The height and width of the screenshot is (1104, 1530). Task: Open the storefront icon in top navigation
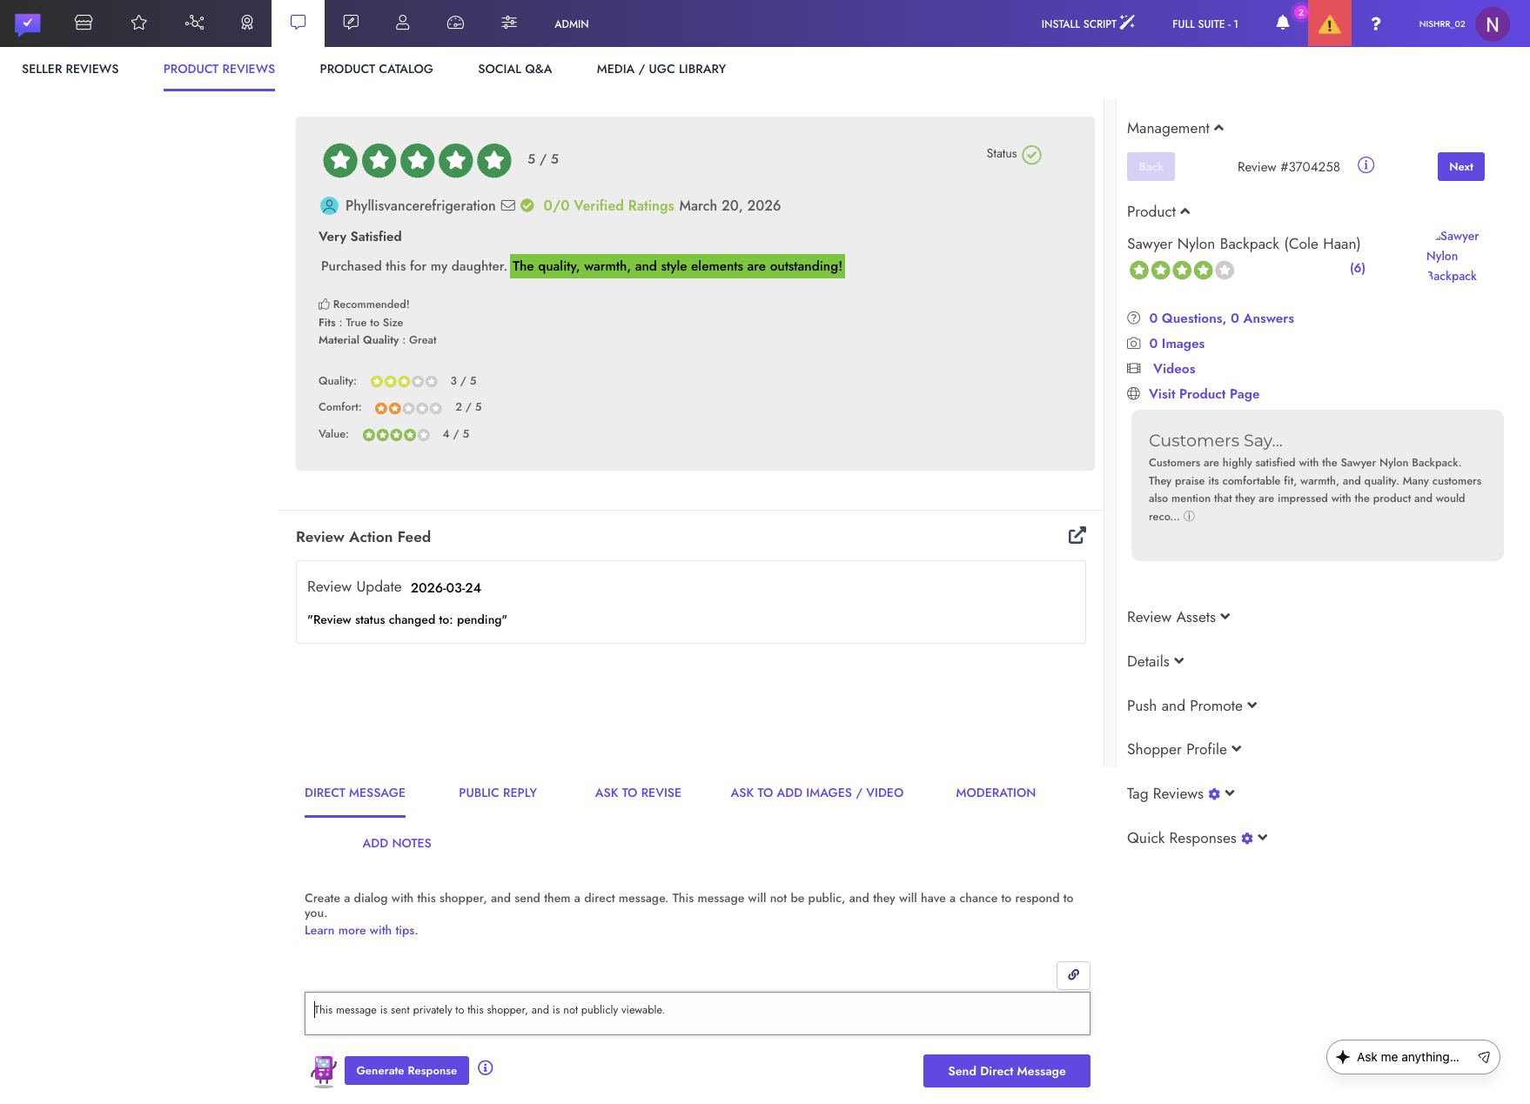coord(84,23)
